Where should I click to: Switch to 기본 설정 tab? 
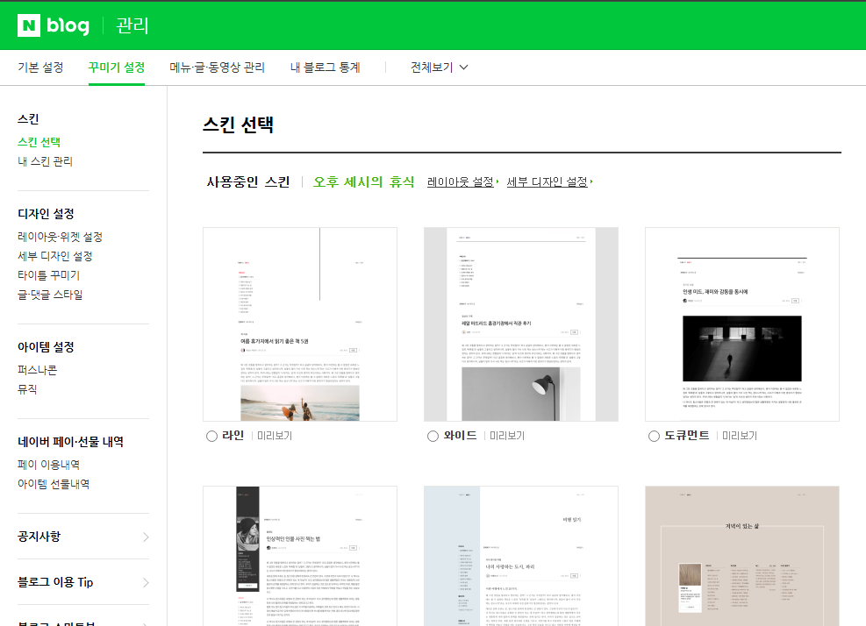click(x=40, y=68)
